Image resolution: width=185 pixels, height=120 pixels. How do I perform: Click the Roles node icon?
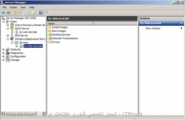pyautogui.click(x=8, y=22)
